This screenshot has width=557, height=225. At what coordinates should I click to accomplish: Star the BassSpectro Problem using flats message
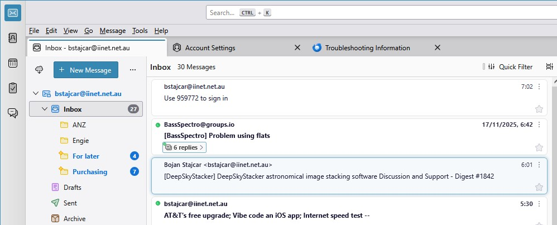click(539, 147)
